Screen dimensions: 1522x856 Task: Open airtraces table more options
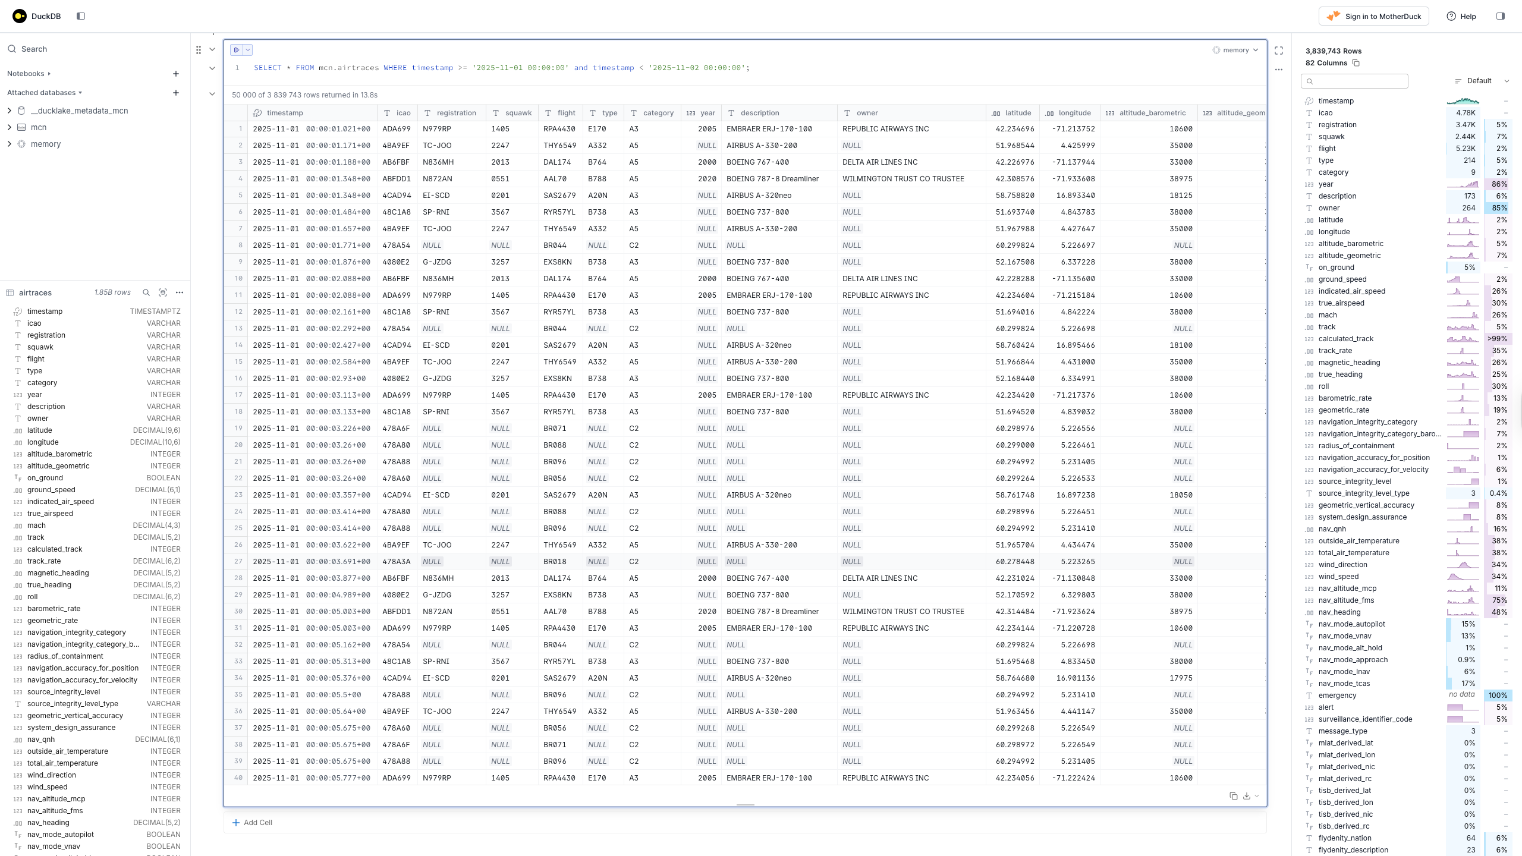pos(180,292)
